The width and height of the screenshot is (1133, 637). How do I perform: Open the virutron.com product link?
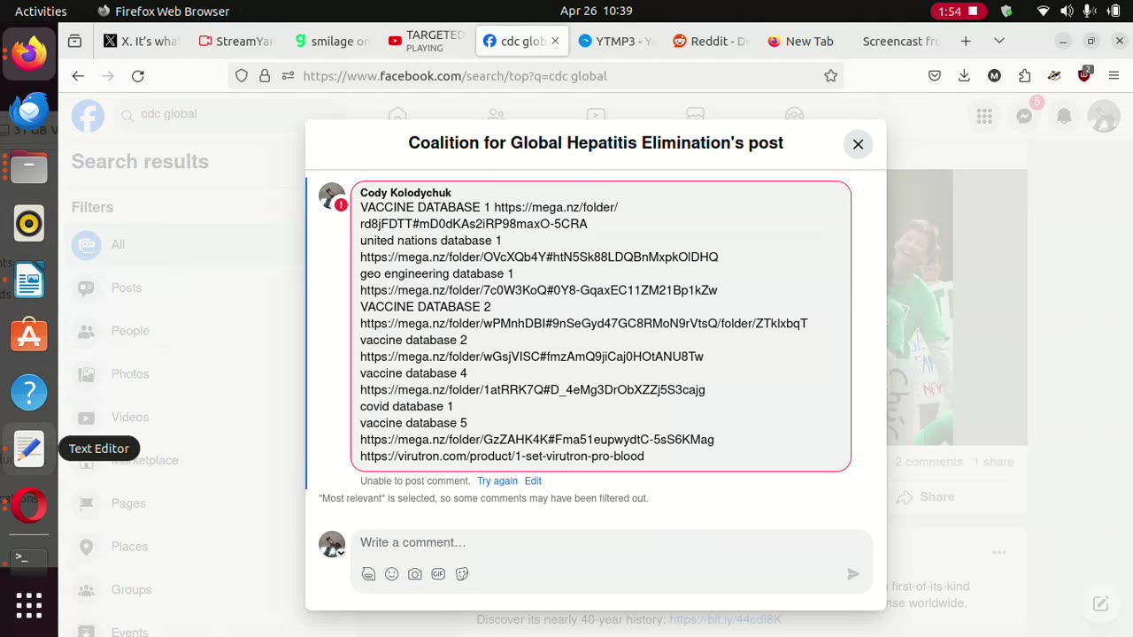pyautogui.click(x=502, y=457)
